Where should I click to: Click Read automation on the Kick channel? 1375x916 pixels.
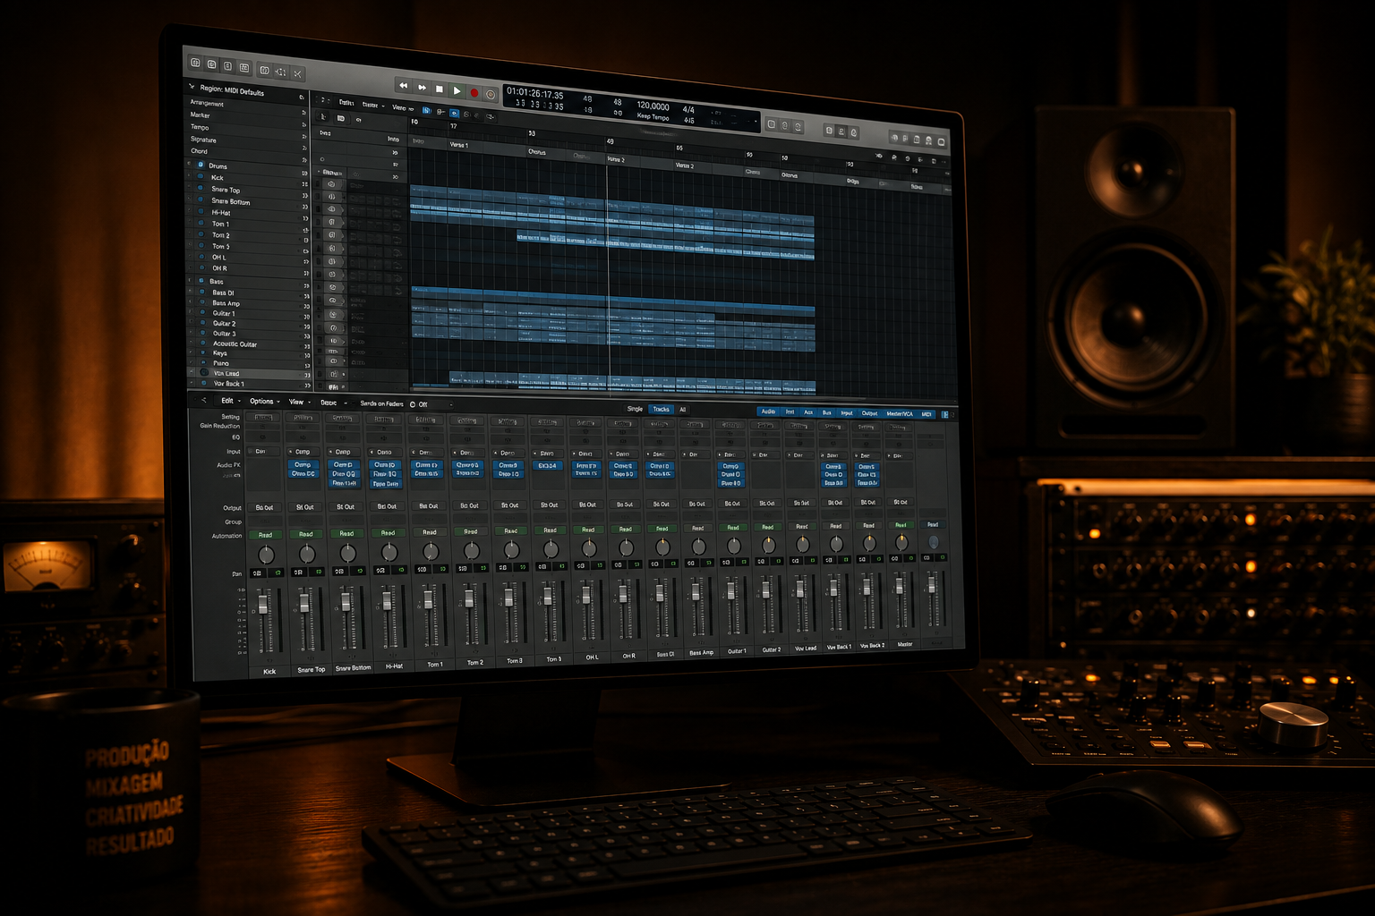point(265,535)
